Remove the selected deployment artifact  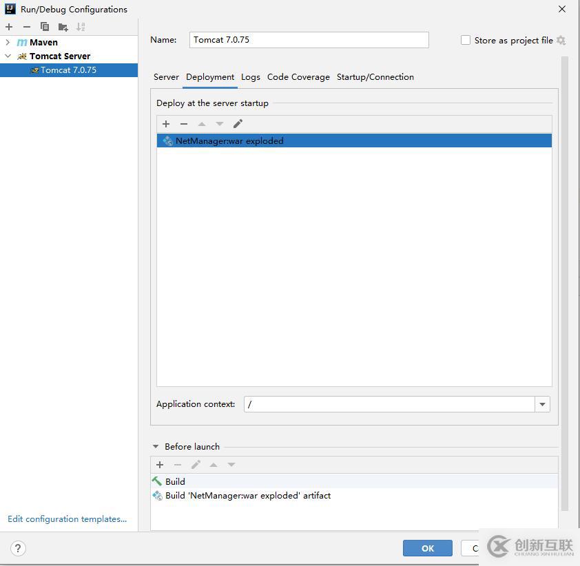(184, 124)
